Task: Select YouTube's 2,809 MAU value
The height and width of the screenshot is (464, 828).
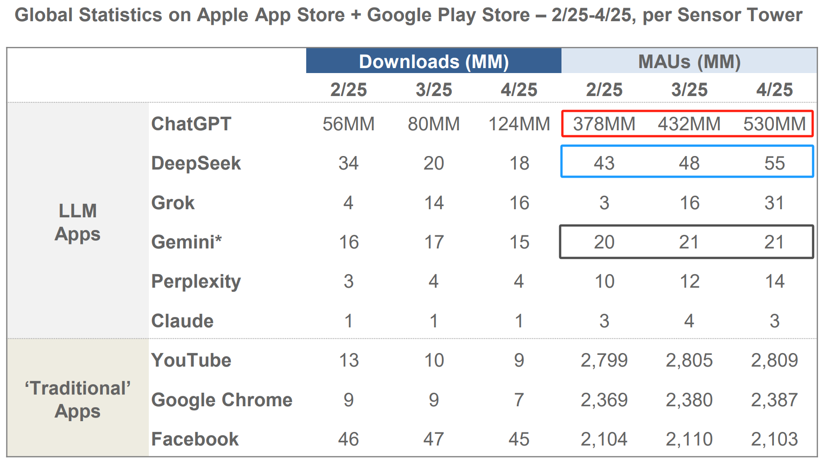Action: 774,360
